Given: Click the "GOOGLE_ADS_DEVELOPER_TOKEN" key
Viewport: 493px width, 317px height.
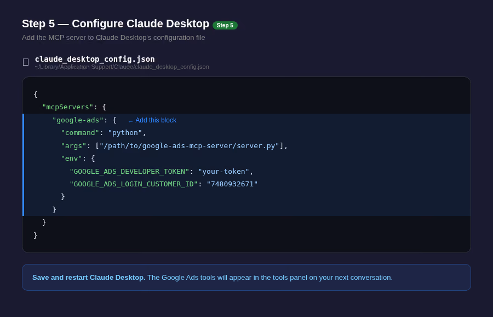Looking at the screenshot, I should point(129,172).
